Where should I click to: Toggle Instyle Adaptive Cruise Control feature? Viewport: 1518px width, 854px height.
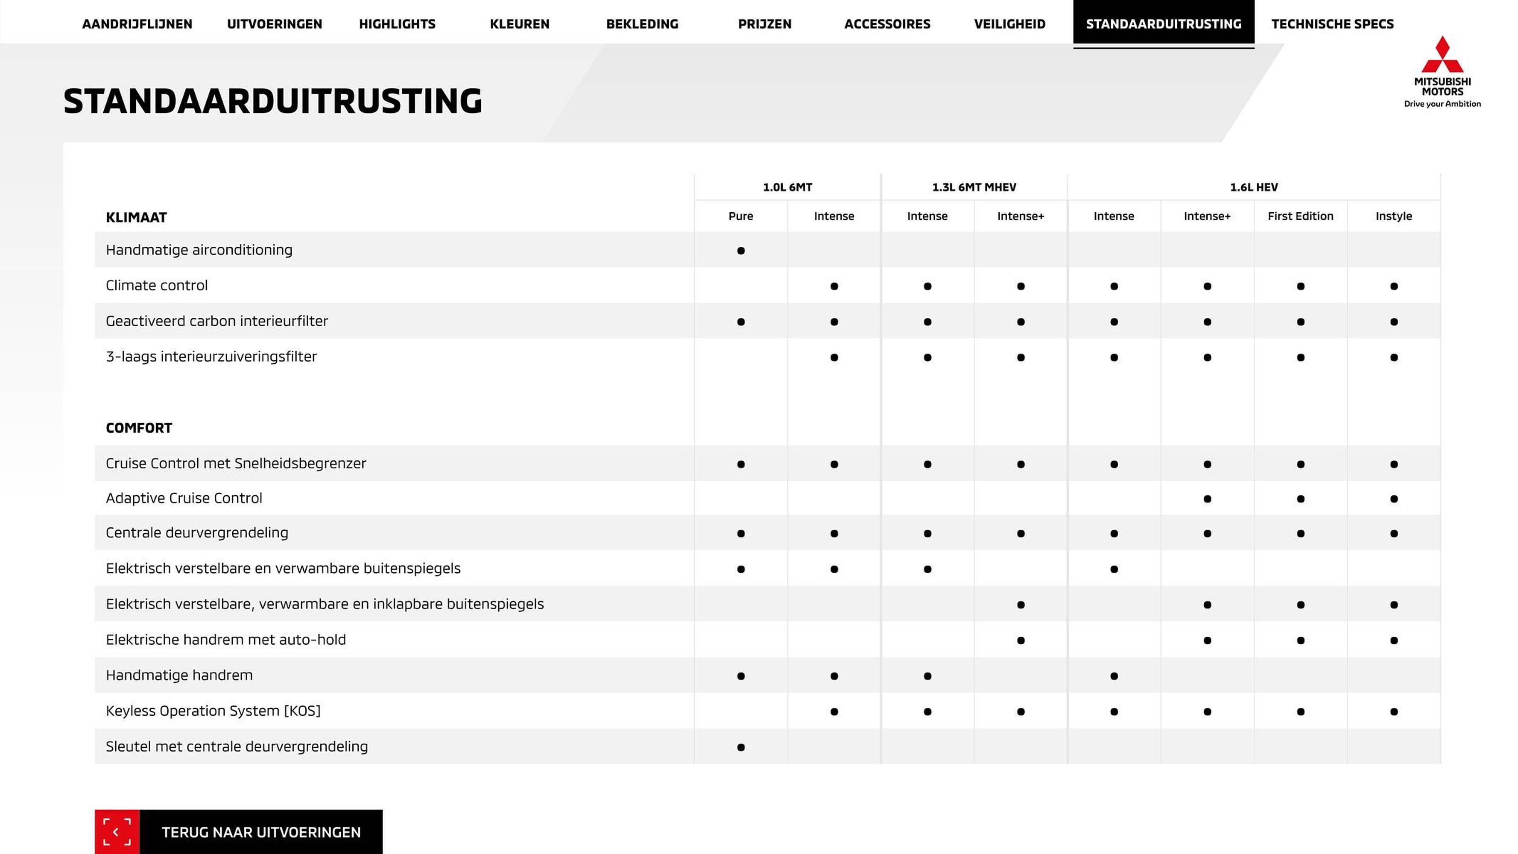1394,498
